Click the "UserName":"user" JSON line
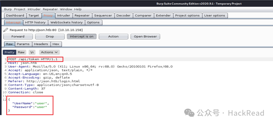This screenshot has height=124, width=273. tap(31, 103)
